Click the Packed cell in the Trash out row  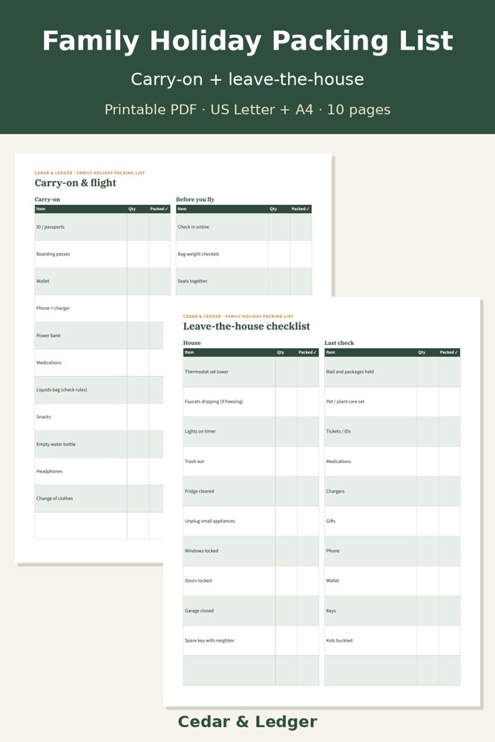[x=308, y=462]
